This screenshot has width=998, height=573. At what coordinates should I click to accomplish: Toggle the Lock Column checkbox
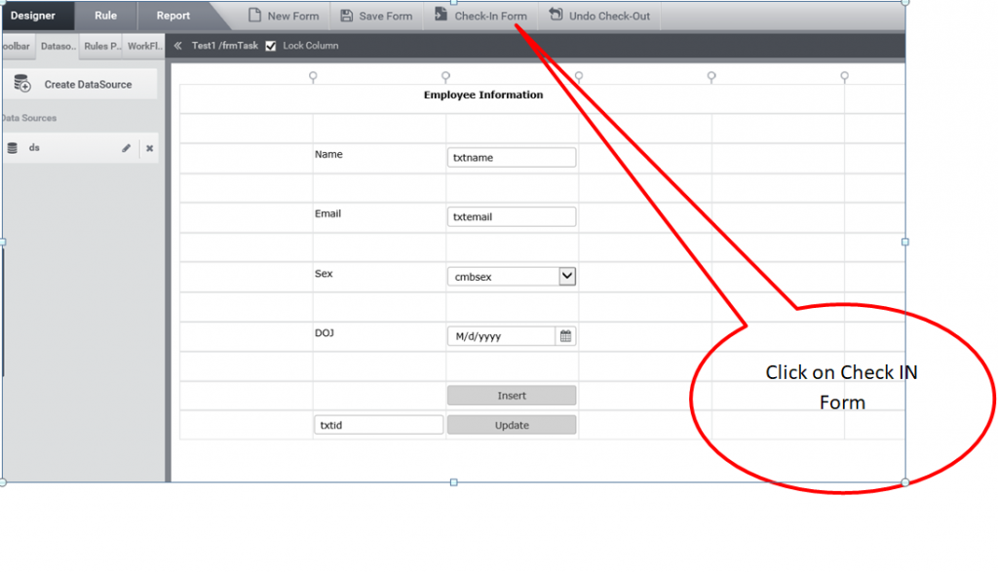[x=271, y=46]
